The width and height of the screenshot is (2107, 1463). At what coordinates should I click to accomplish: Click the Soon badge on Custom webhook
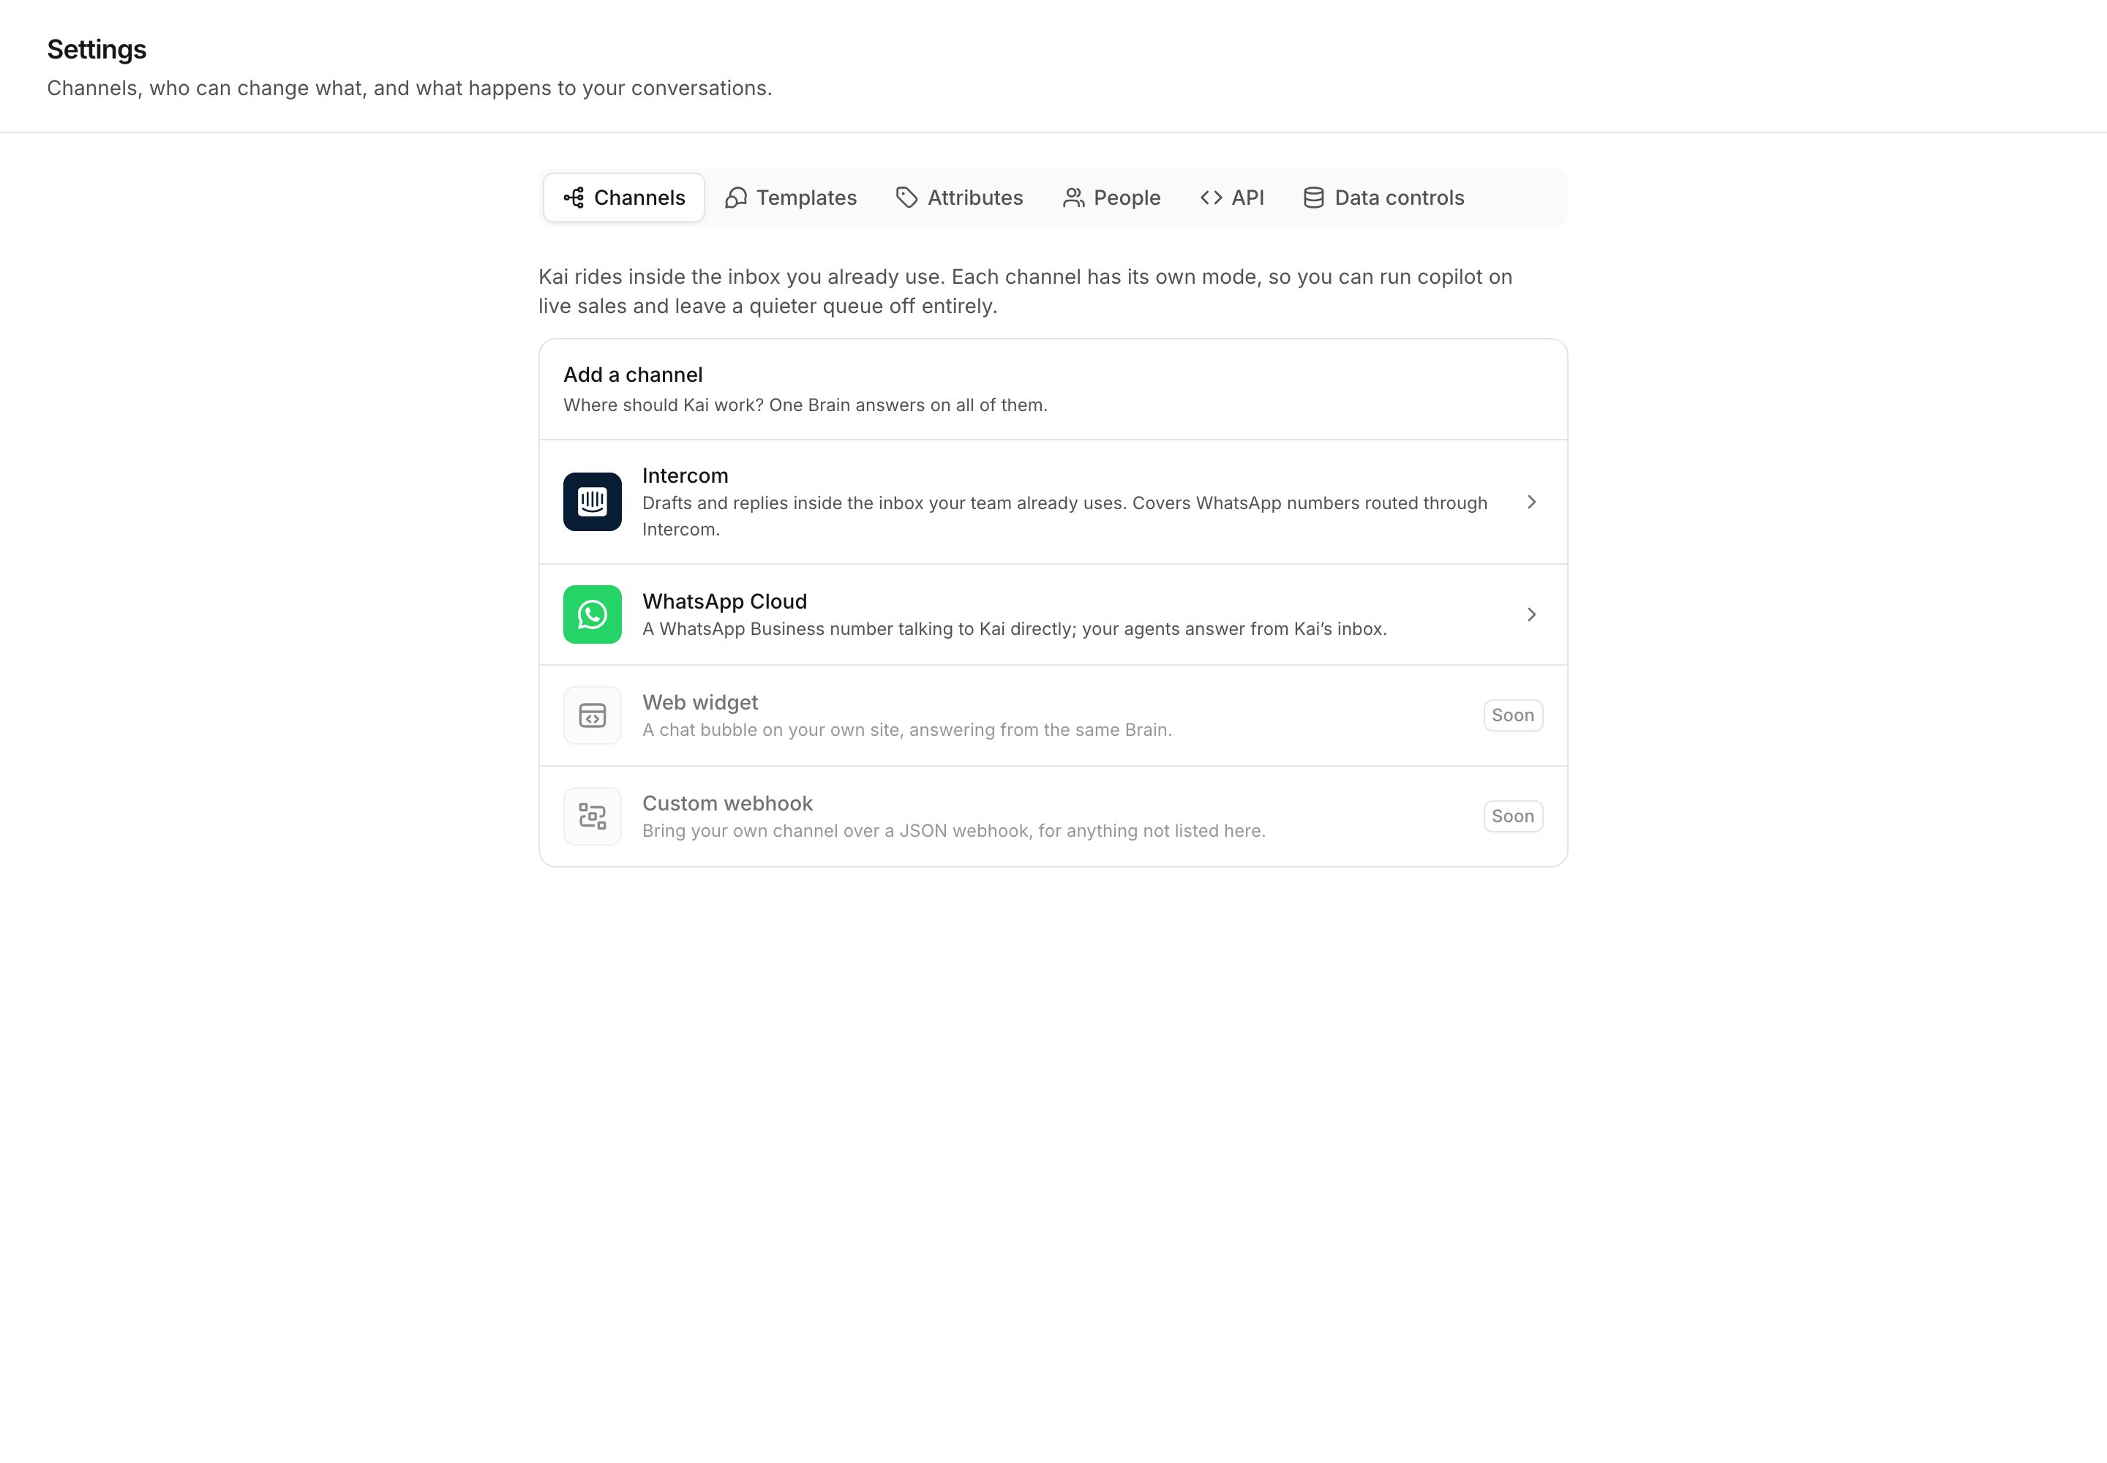pyautogui.click(x=1513, y=816)
